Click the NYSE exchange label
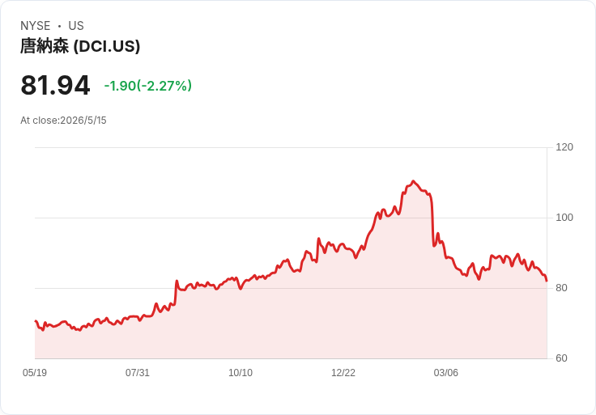 [x=36, y=26]
